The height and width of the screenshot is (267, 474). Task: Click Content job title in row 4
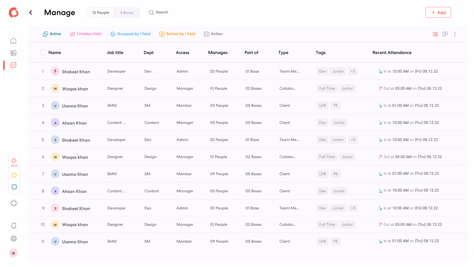pyautogui.click(x=116, y=123)
